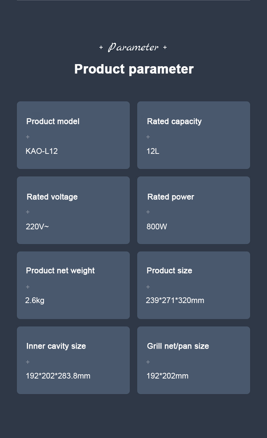Click the plus icon under Product net weight
Screen dimensions: 267x438
pos(28,287)
